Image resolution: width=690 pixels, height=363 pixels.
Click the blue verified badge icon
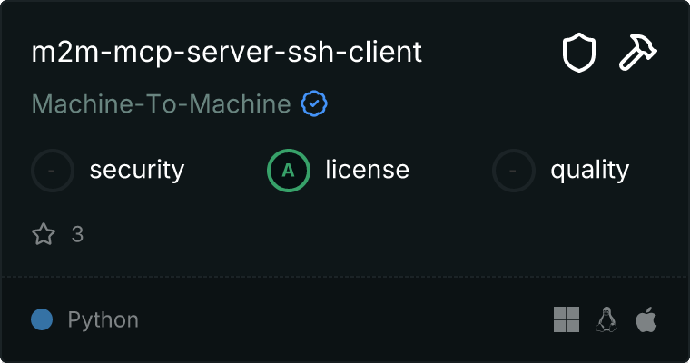click(x=314, y=104)
